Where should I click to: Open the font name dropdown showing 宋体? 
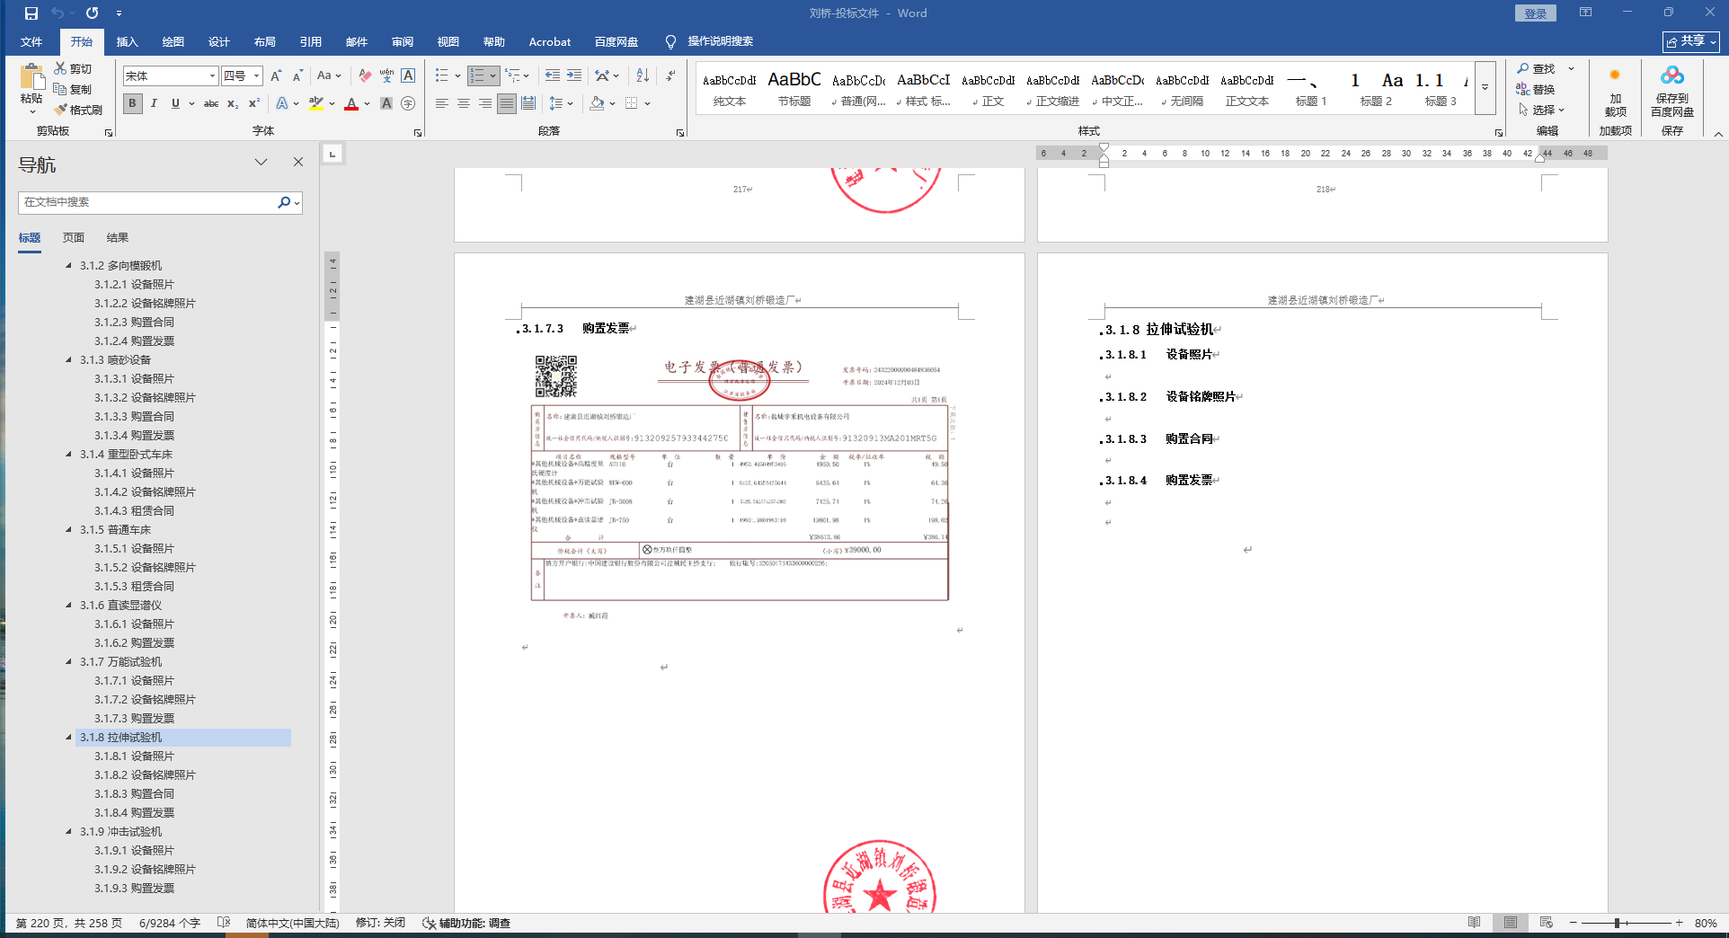pyautogui.click(x=213, y=75)
